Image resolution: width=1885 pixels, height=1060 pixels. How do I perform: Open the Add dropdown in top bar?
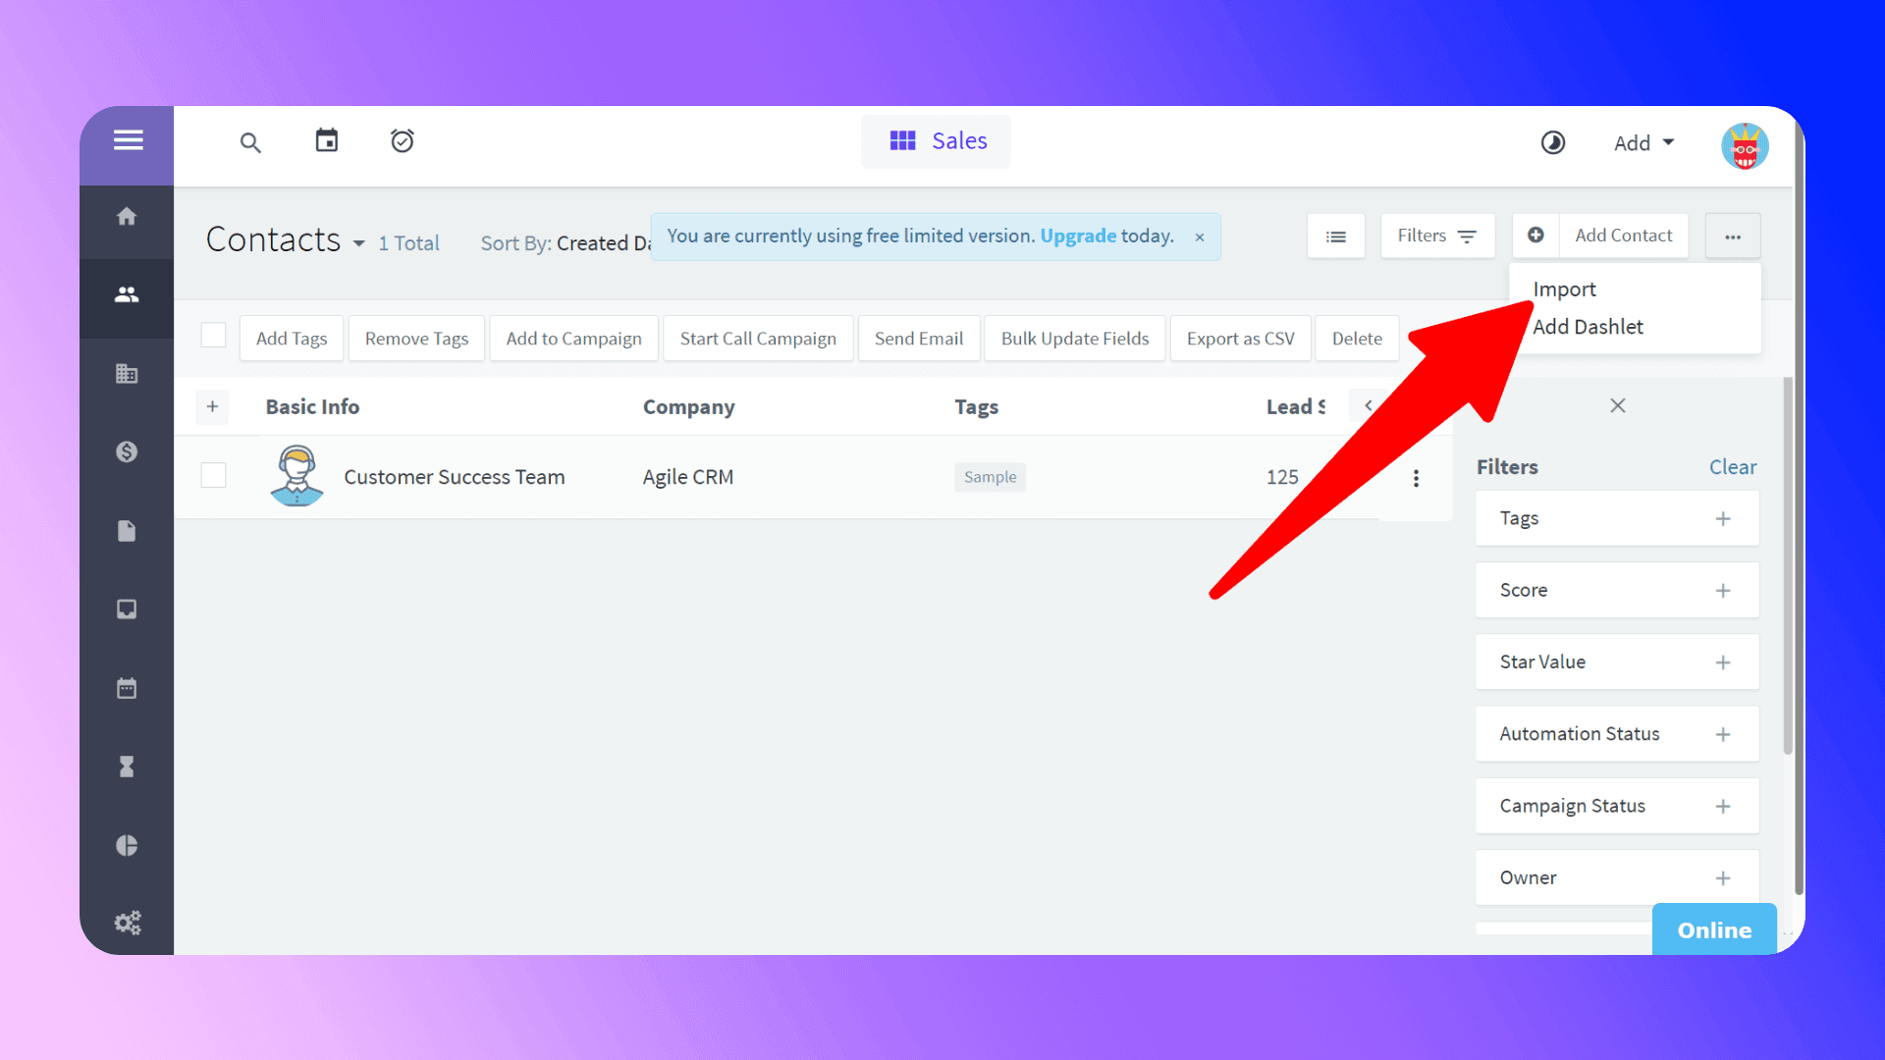pos(1643,143)
